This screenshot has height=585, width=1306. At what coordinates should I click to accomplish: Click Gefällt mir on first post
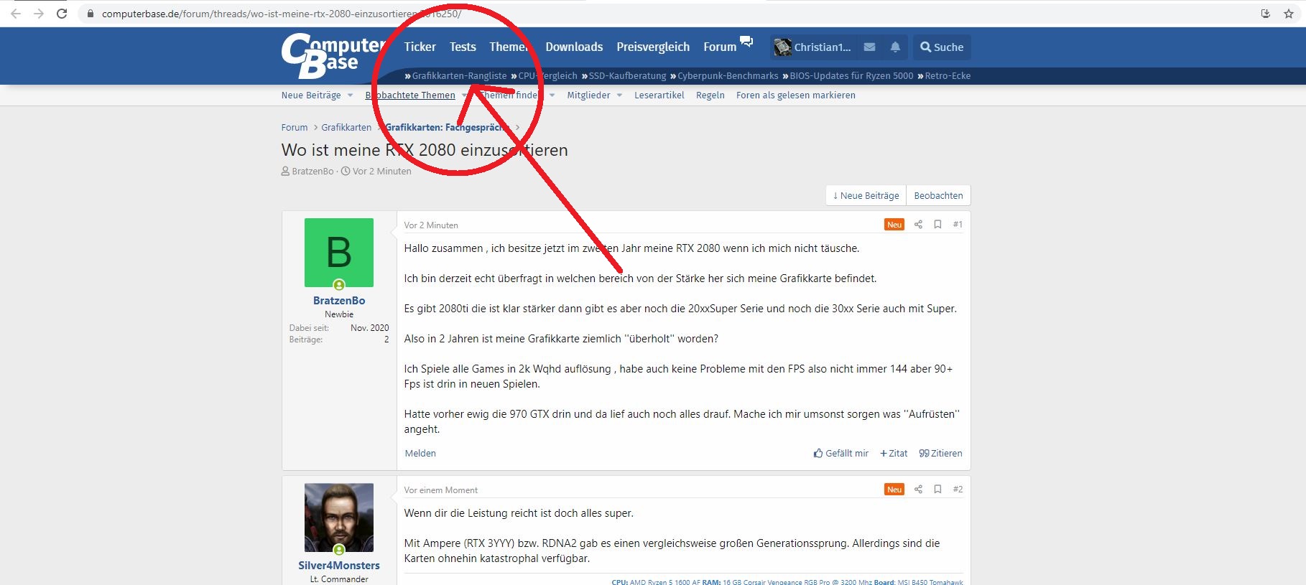841,454
